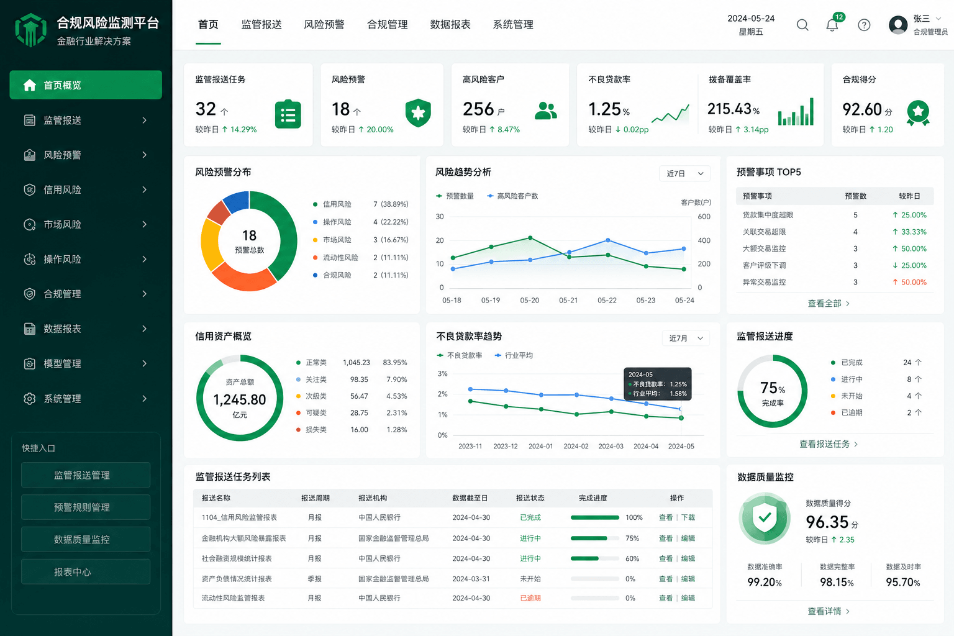Image resolution: width=954 pixels, height=636 pixels.
Task: Open 监管报送管理 quick entry button
Action: pos(86,475)
